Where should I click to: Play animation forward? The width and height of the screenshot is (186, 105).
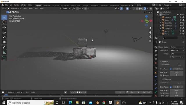[x=80, y=92]
